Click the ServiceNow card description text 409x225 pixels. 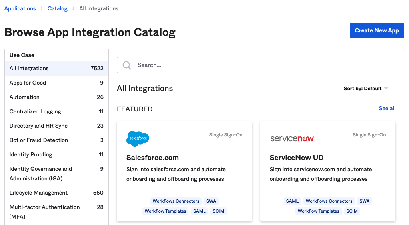pos(321,174)
